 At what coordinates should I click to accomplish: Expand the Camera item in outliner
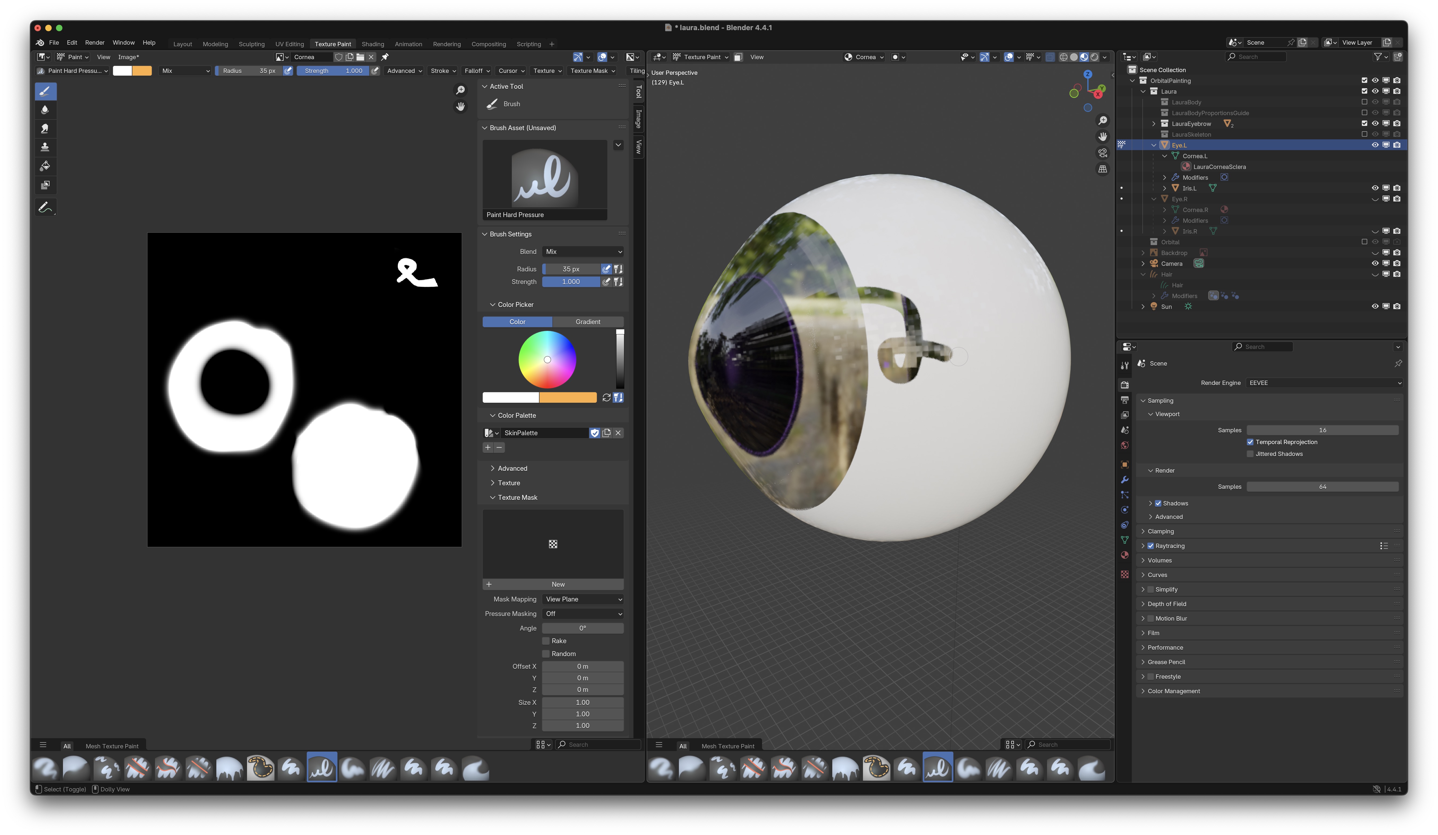1143,264
